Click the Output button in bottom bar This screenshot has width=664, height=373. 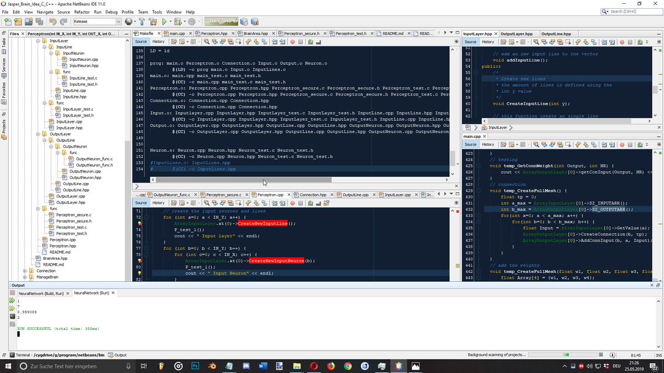click(117, 355)
